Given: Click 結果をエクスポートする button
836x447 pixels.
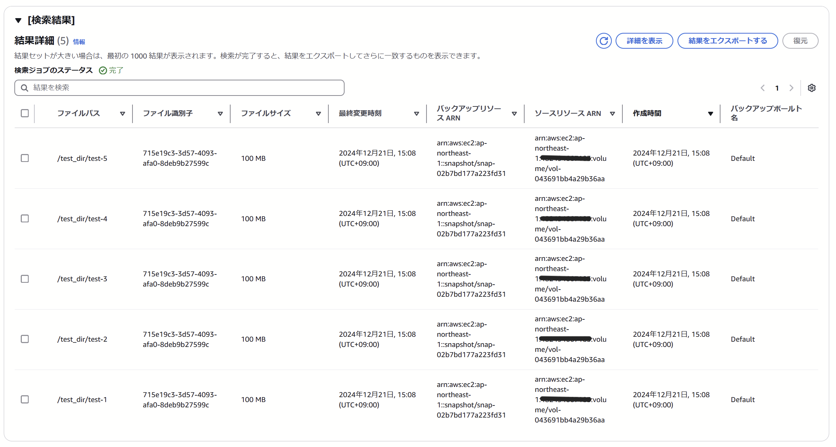Looking at the screenshot, I should [x=727, y=41].
